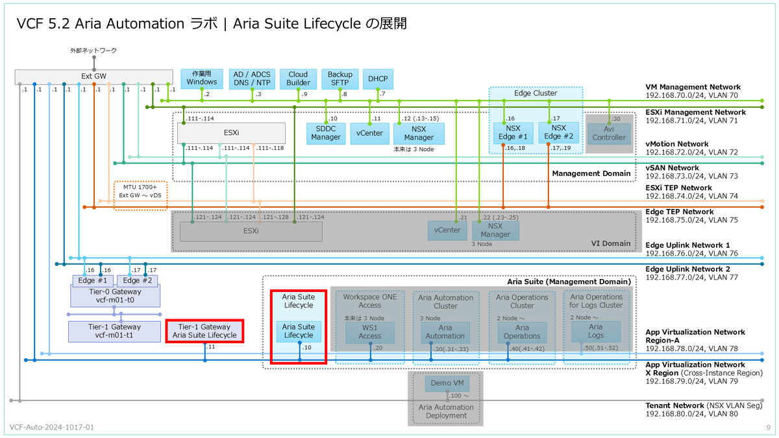Select the 'Aria Automation' node box above .30
This screenshot has height=438, width=779.
click(446, 332)
